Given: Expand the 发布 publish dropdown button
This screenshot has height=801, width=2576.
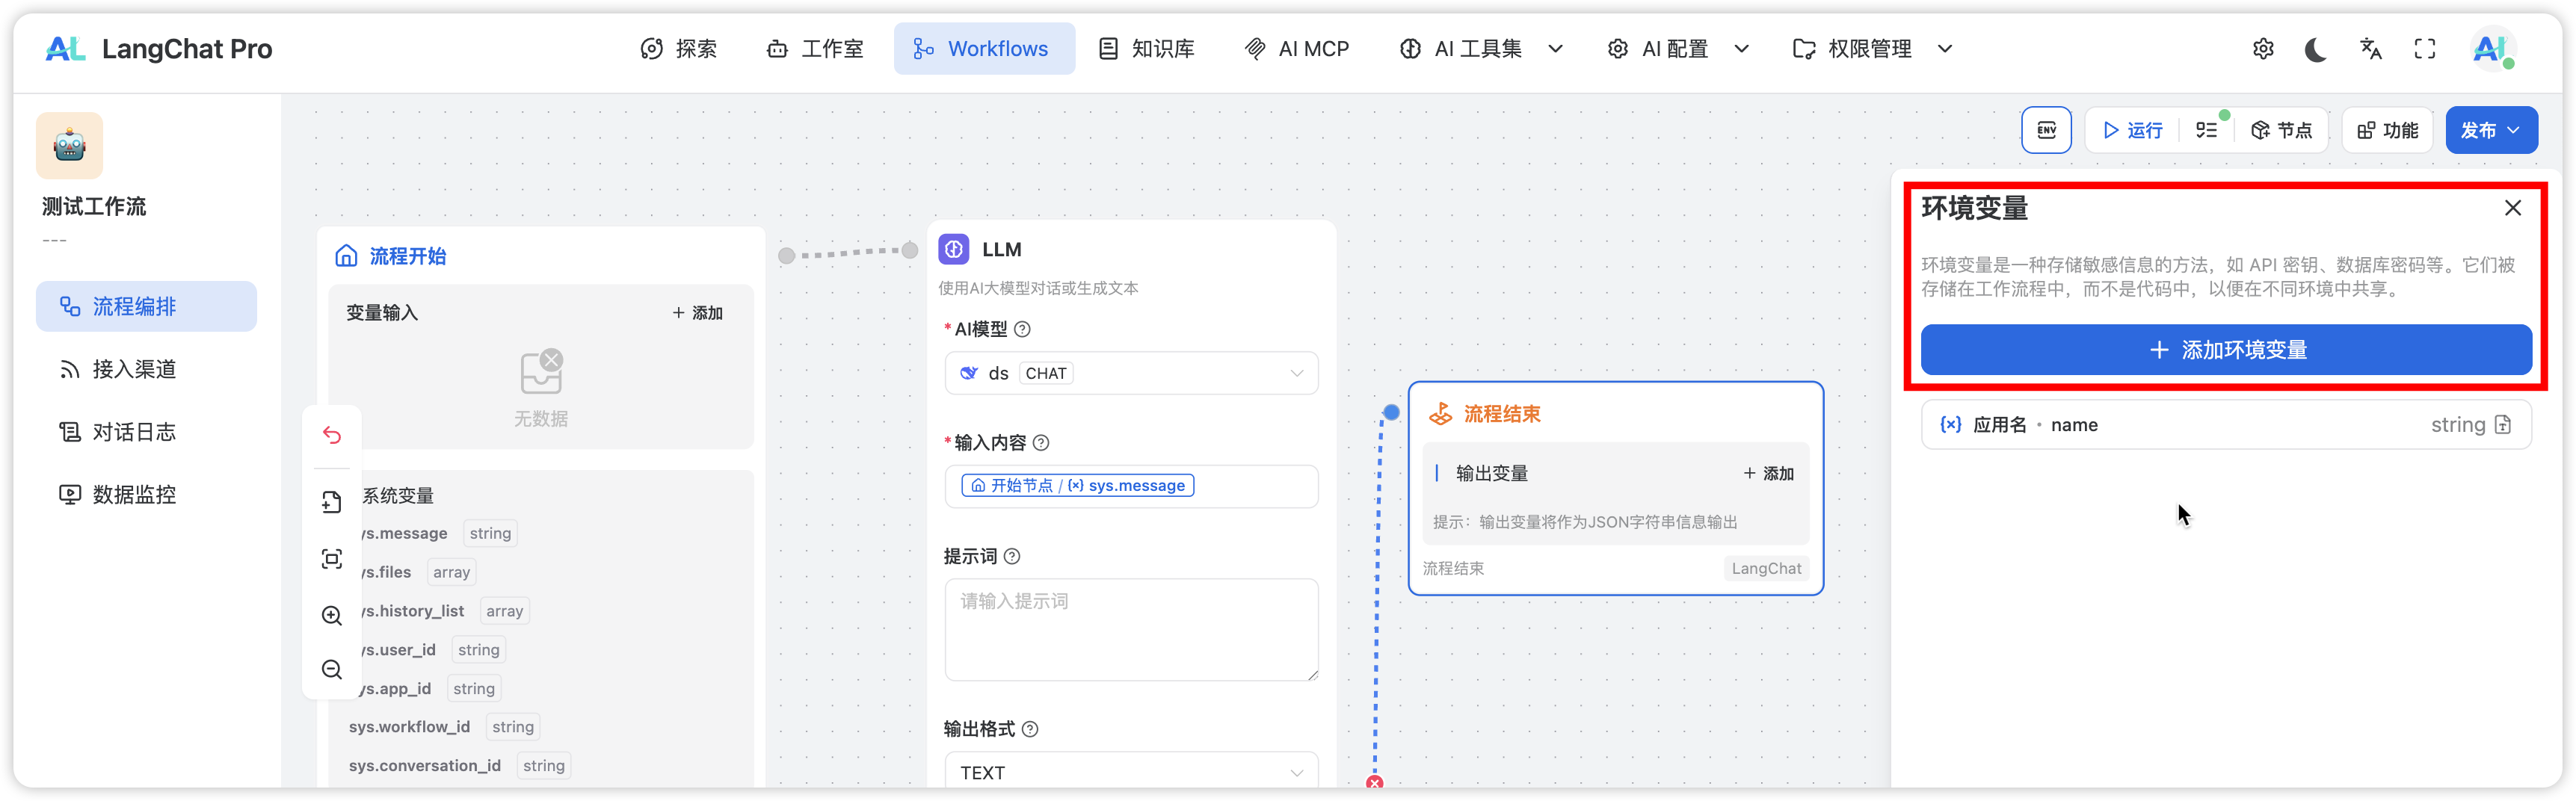Looking at the screenshot, I should [2490, 130].
